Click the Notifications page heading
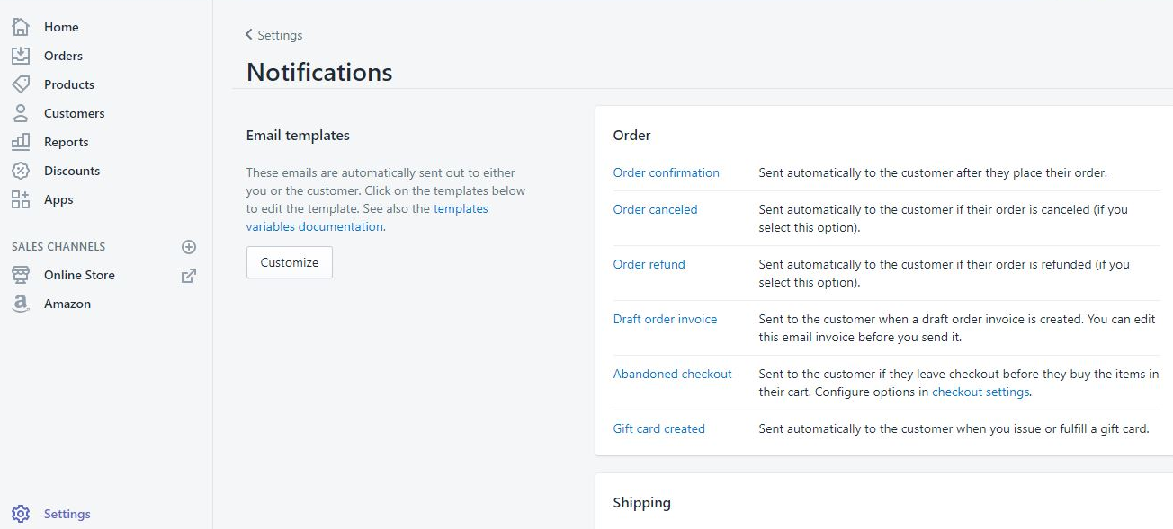The image size is (1173, 529). coord(319,72)
